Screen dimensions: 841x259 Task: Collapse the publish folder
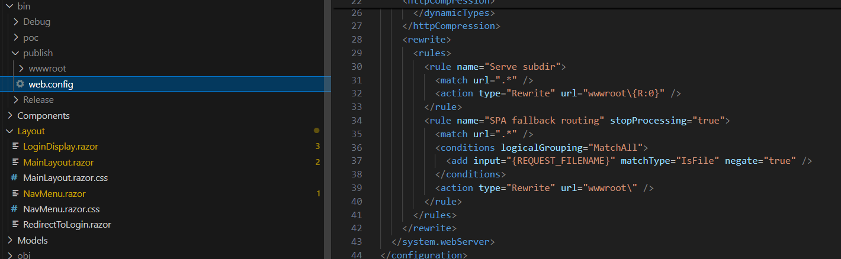coord(16,53)
